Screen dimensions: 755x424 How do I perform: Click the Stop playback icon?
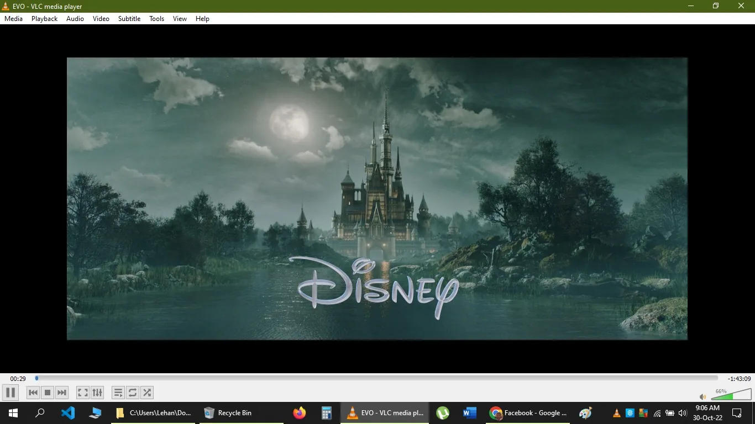tap(47, 393)
